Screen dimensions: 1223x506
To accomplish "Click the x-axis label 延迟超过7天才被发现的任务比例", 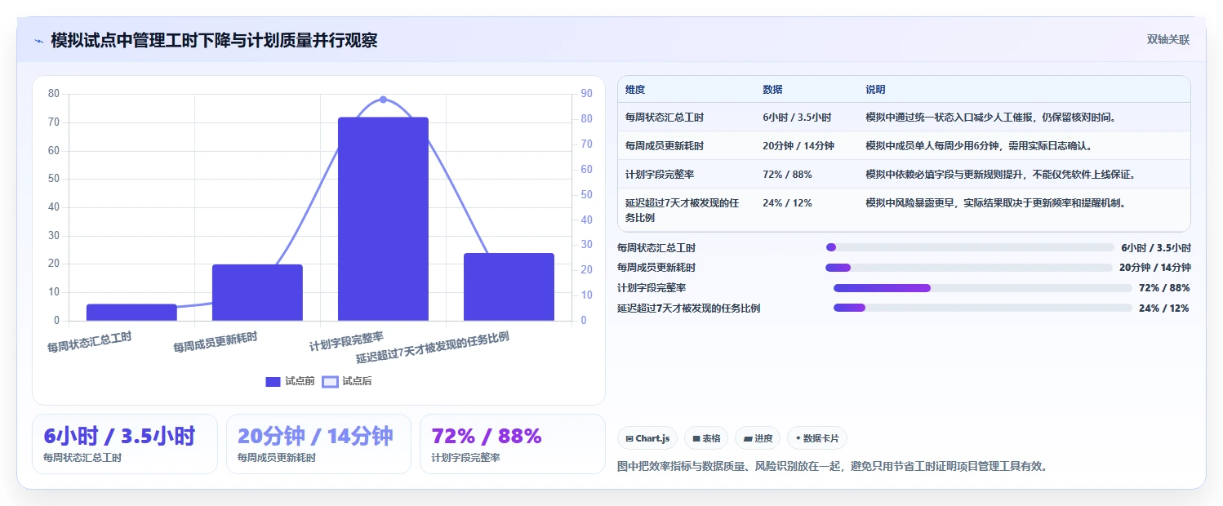I will pyautogui.click(x=433, y=348).
